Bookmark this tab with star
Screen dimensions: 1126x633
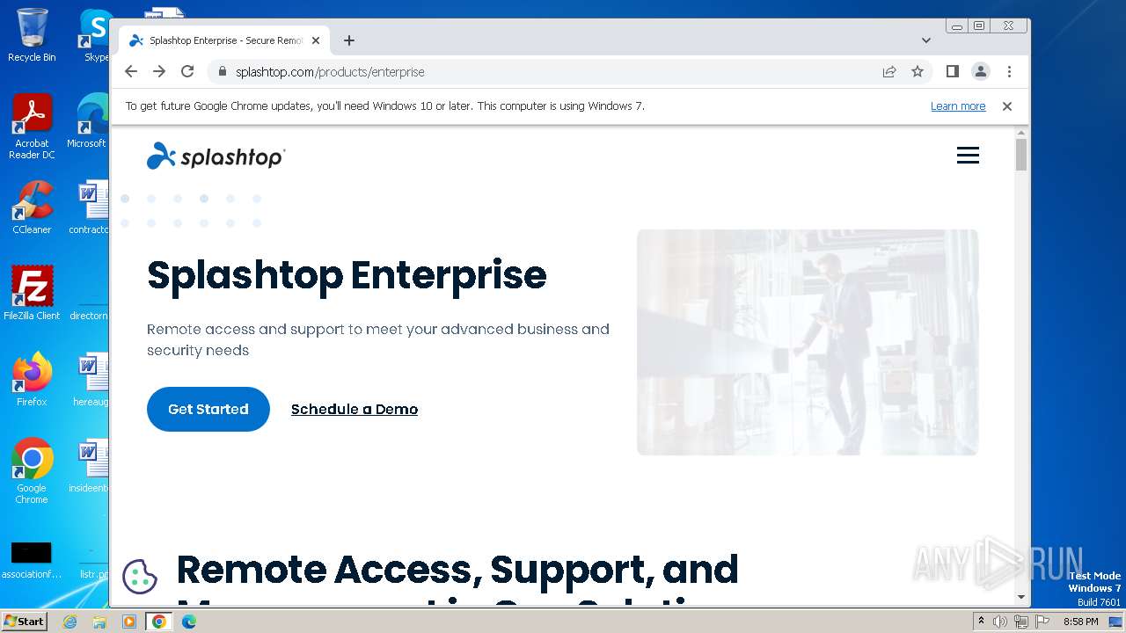point(918,71)
